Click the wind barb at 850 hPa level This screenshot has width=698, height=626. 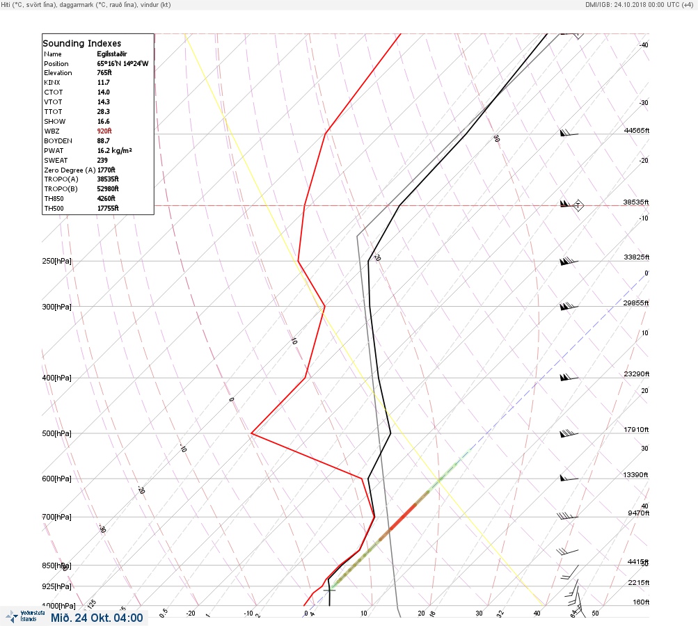coord(570,572)
